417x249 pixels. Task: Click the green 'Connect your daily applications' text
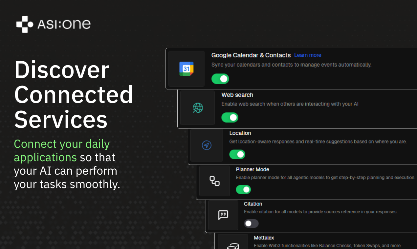(x=62, y=151)
